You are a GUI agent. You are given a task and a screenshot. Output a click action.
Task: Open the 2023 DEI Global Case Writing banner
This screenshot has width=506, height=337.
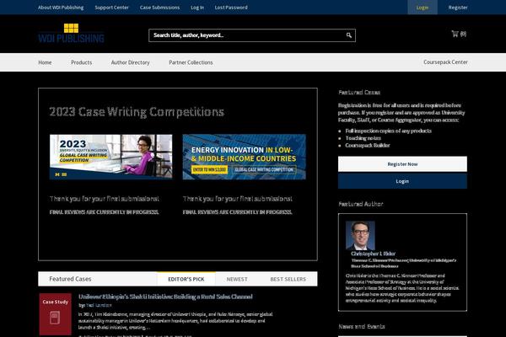pos(111,157)
